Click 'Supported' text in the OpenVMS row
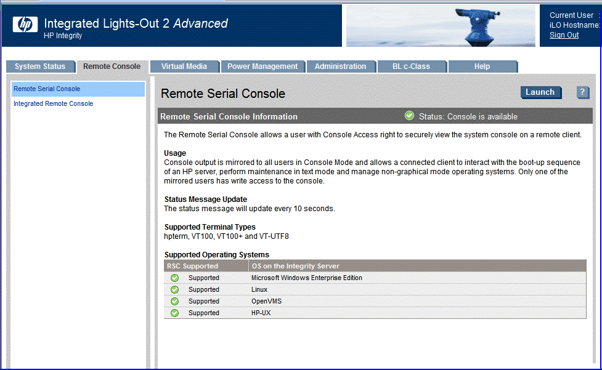 (204, 302)
